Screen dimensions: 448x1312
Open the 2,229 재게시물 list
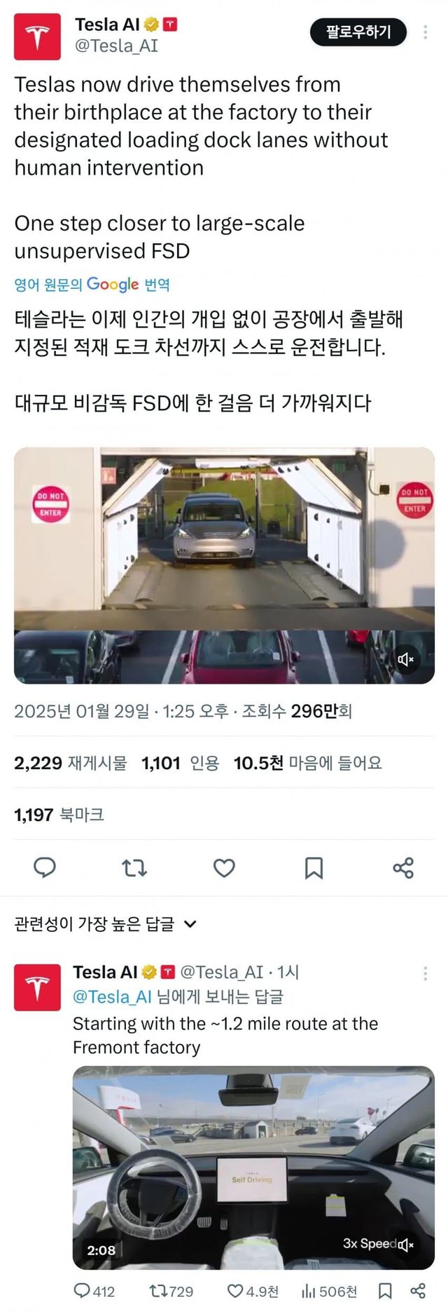(x=71, y=763)
